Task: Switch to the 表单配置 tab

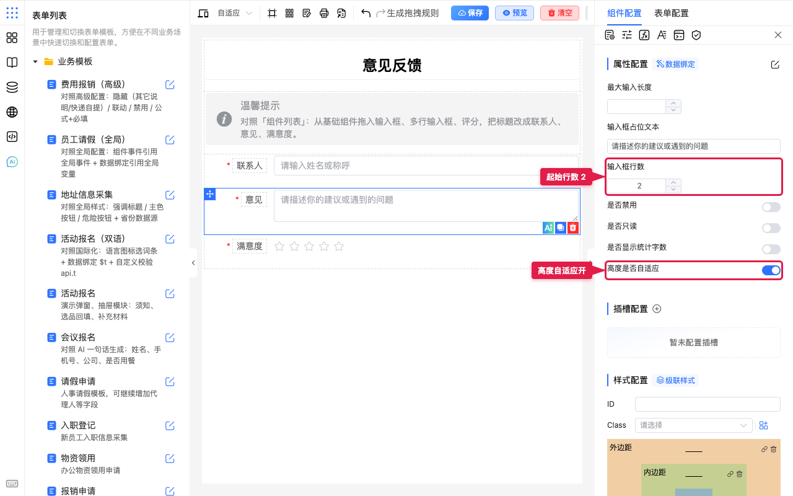Action: 671,13
